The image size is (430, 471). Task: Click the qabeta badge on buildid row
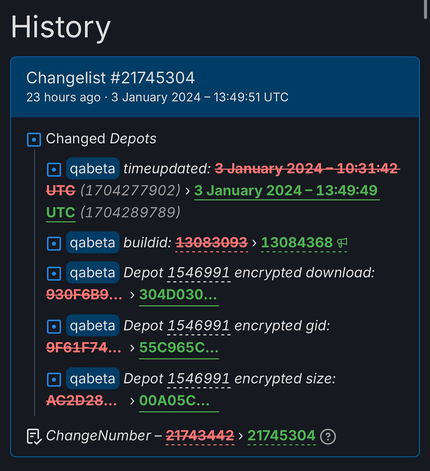tap(93, 243)
